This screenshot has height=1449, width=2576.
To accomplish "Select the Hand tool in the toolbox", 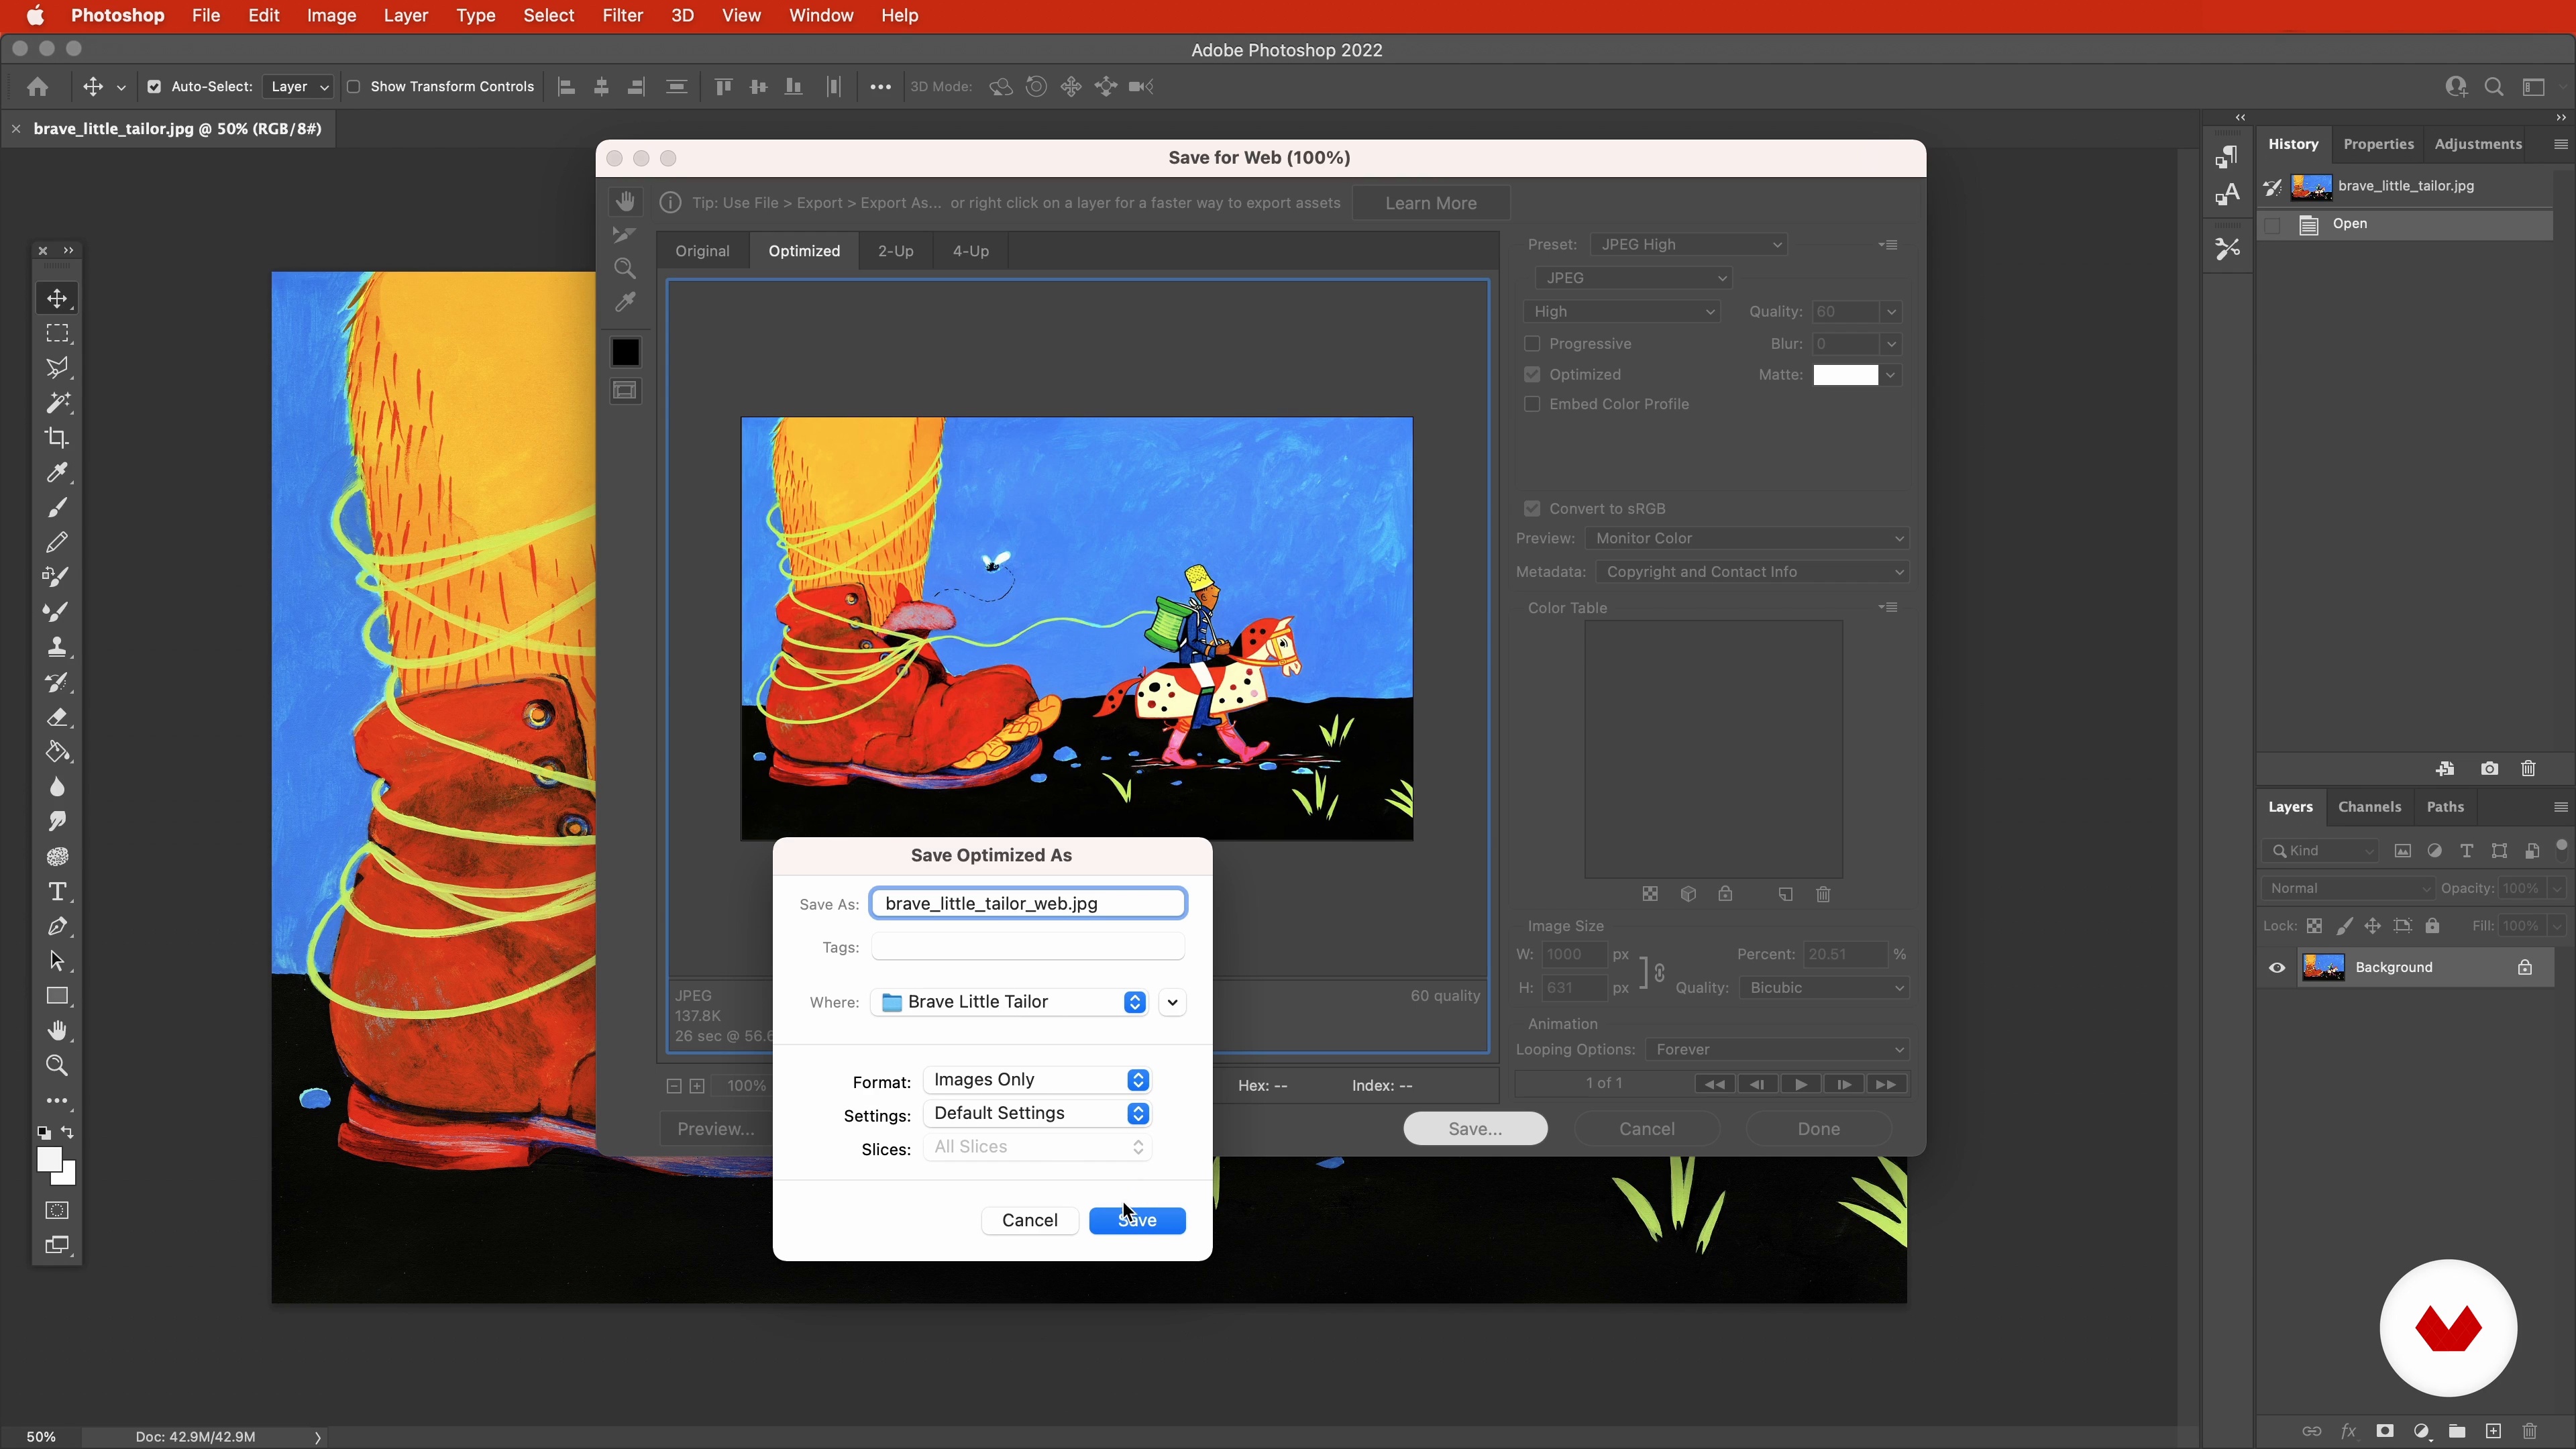I will (x=57, y=1031).
